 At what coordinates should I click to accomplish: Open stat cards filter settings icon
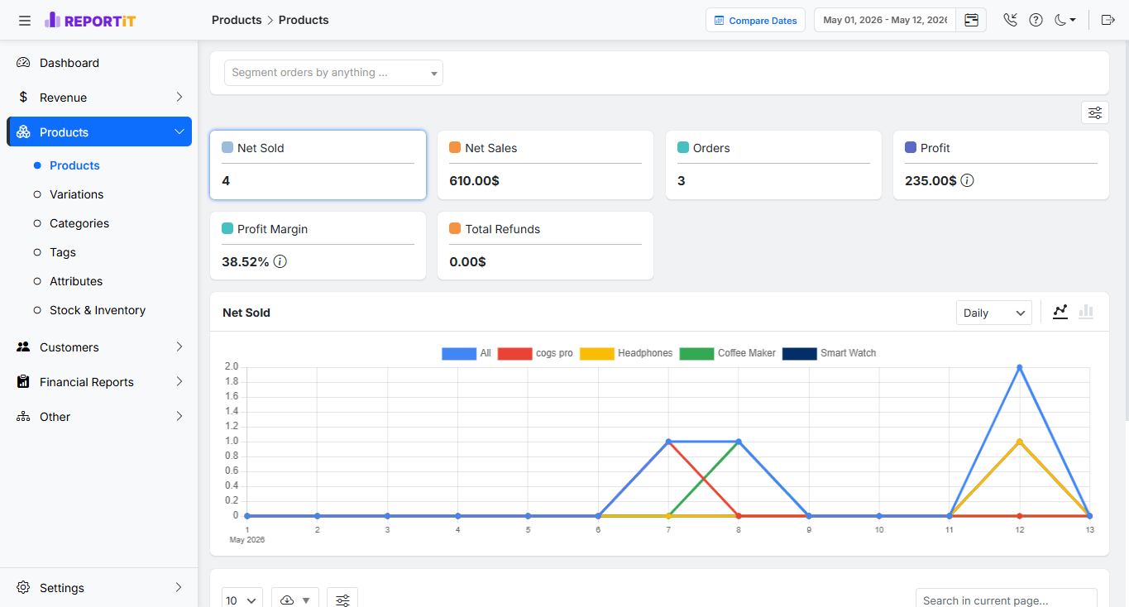tap(1094, 112)
